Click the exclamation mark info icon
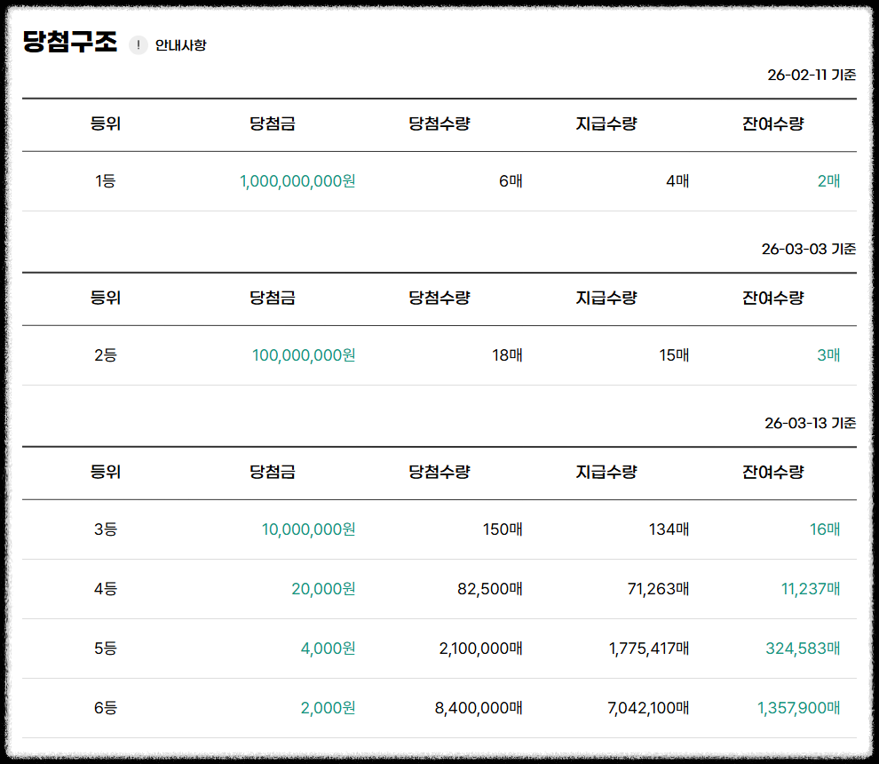879x764 pixels. click(x=139, y=45)
